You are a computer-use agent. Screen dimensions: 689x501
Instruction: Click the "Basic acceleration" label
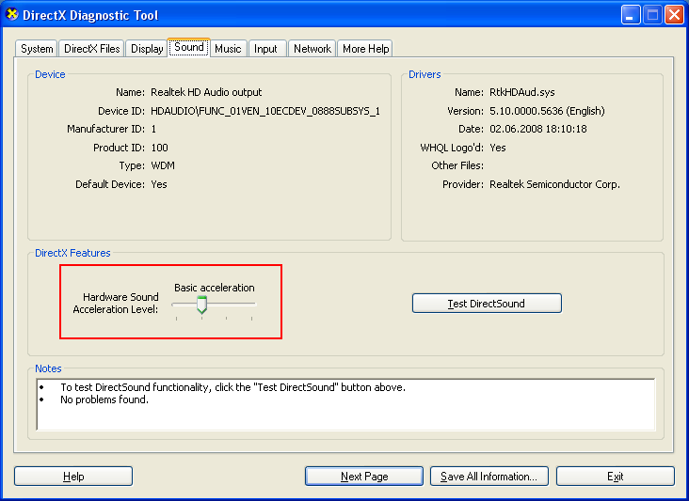click(x=215, y=288)
